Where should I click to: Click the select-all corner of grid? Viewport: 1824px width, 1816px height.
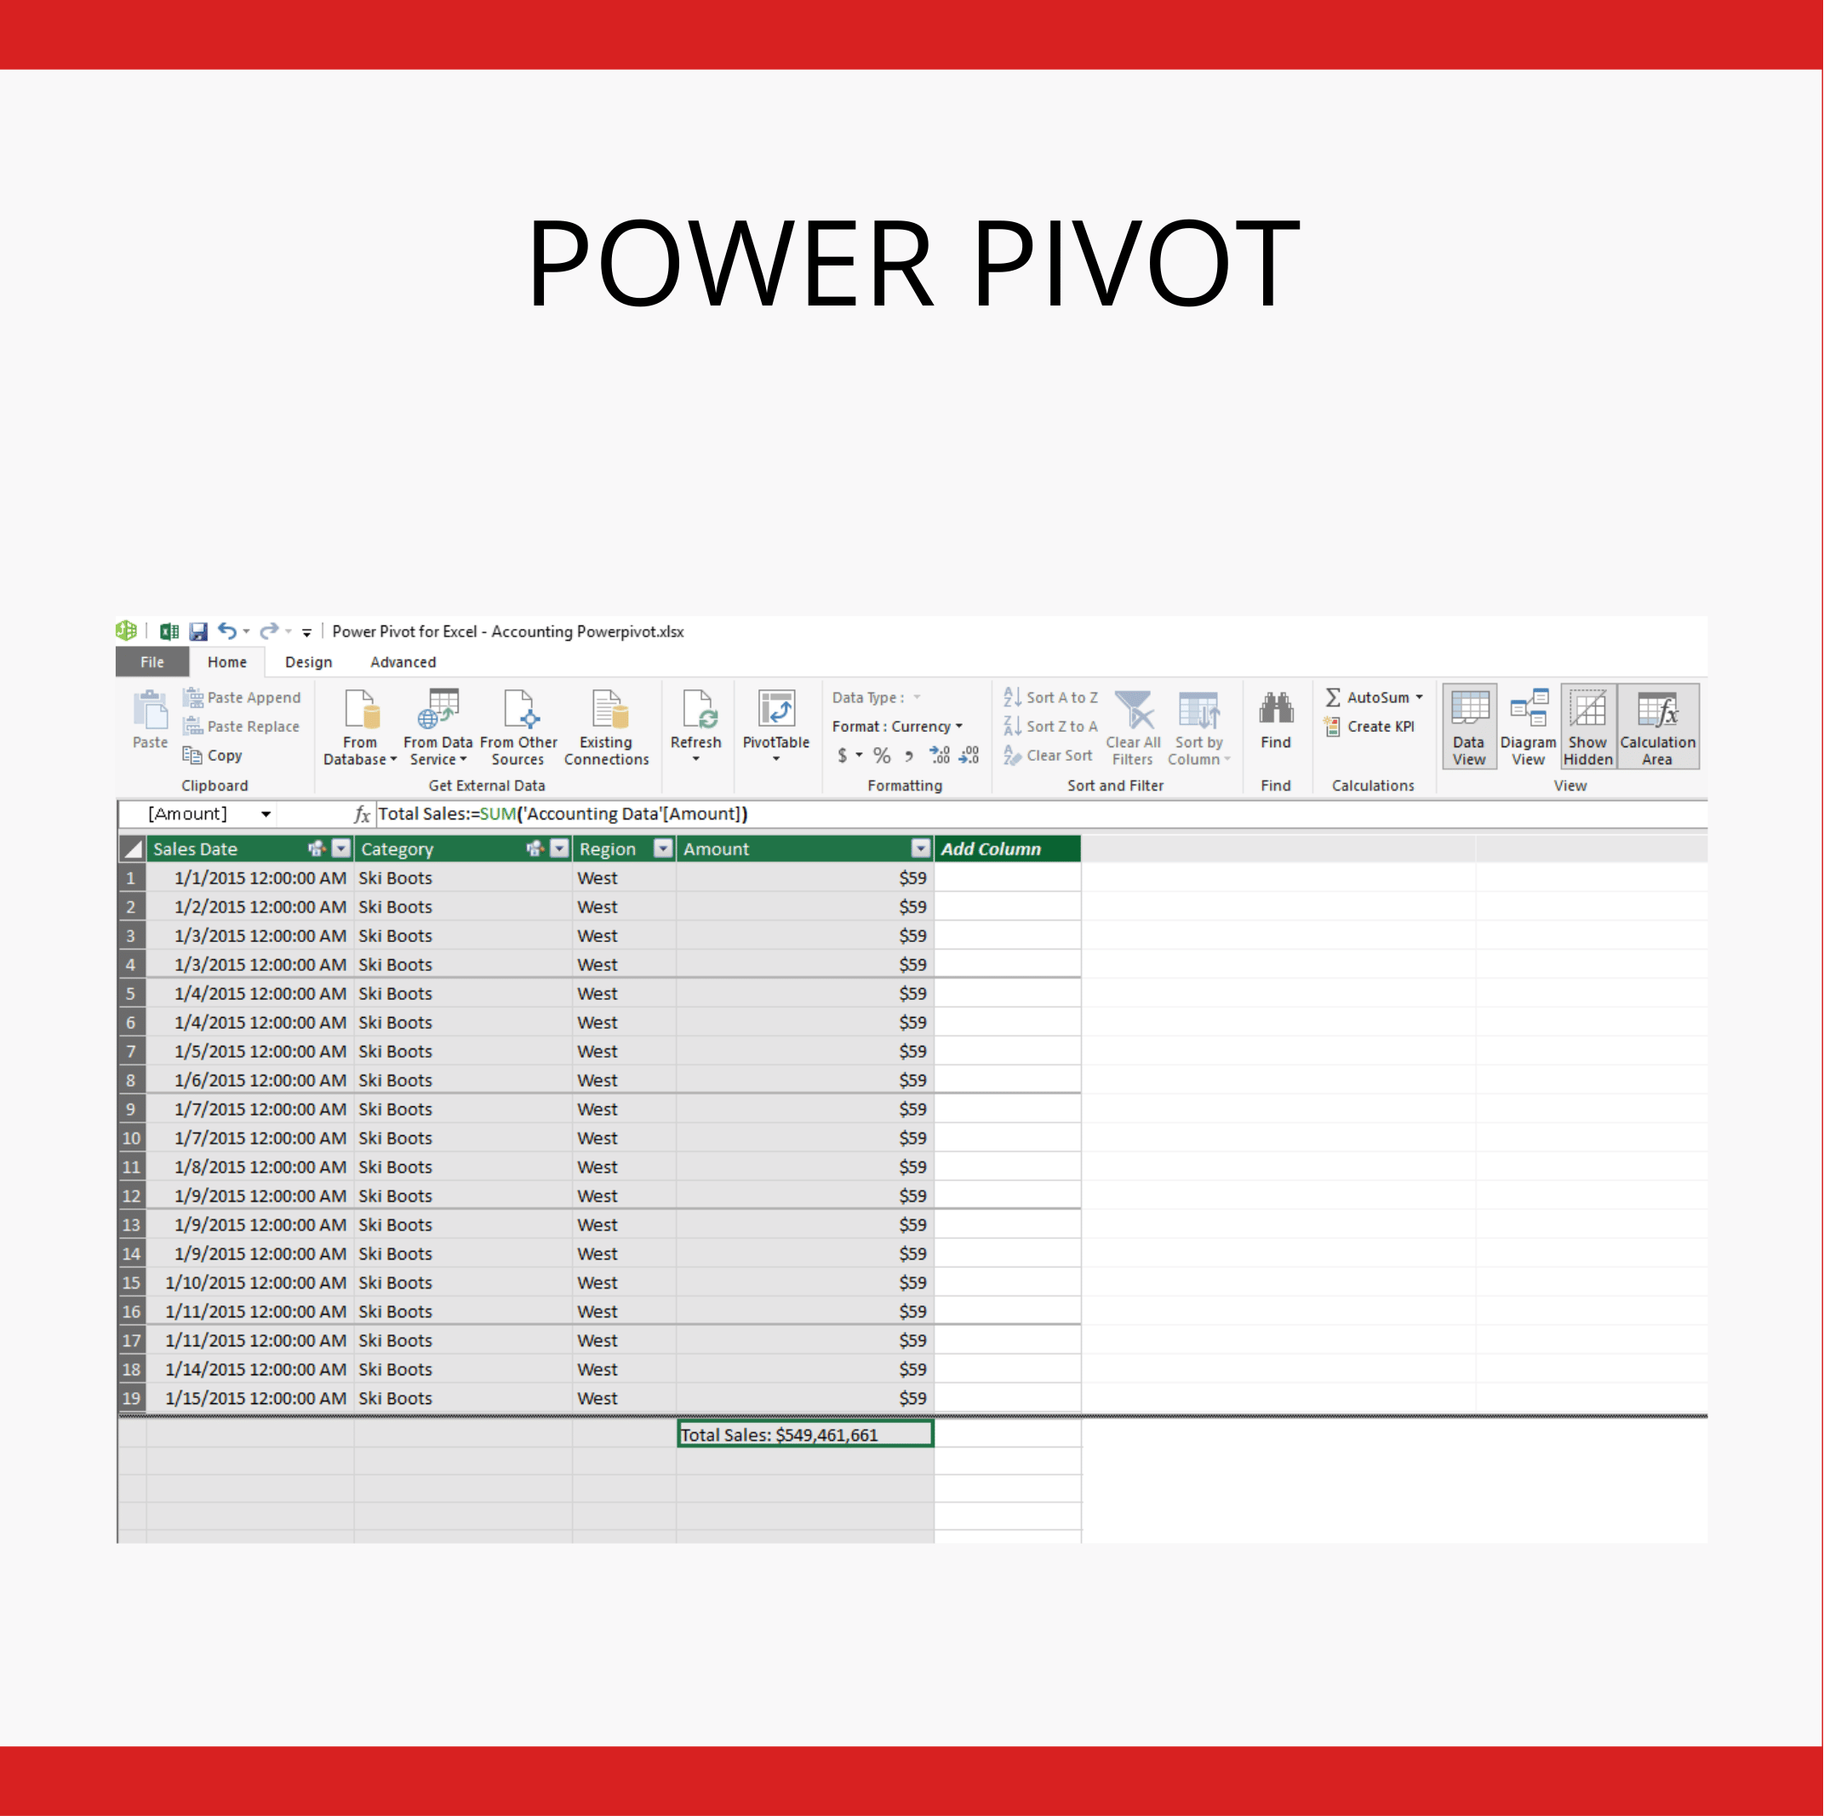132,848
